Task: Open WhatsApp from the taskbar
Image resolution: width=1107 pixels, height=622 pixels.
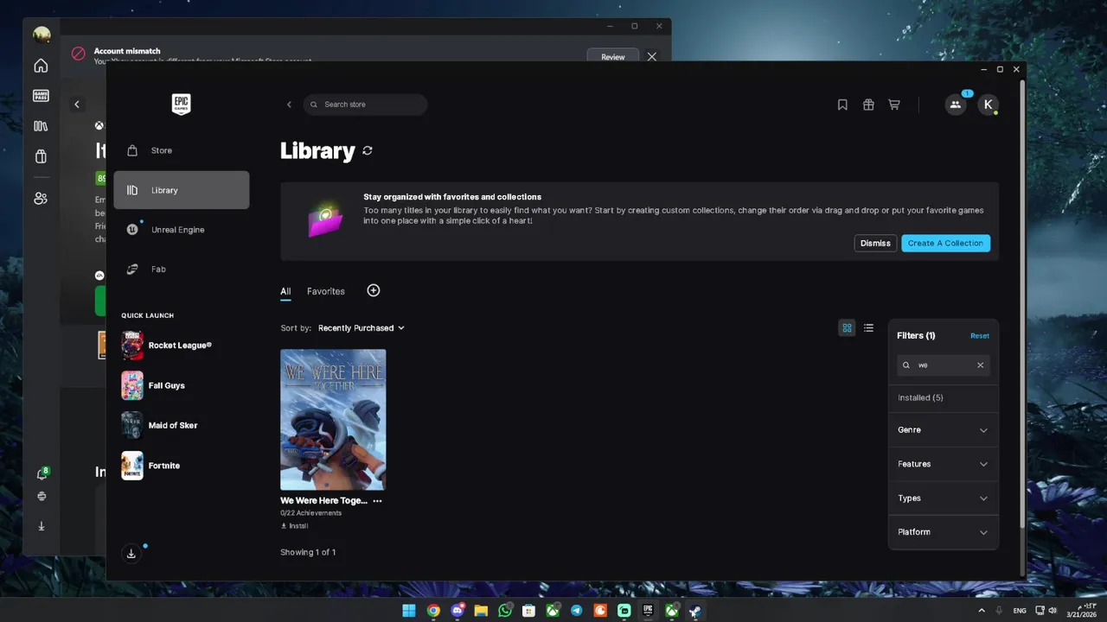Action: (x=505, y=611)
